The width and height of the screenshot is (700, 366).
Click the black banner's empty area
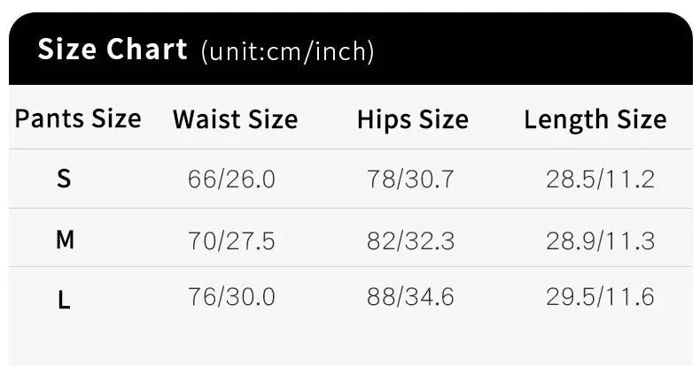coord(532,50)
